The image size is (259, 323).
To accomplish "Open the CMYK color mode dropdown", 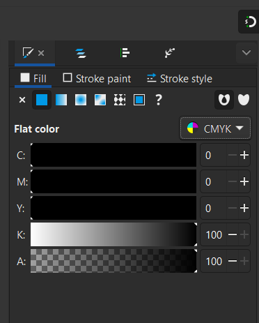I will click(215, 128).
